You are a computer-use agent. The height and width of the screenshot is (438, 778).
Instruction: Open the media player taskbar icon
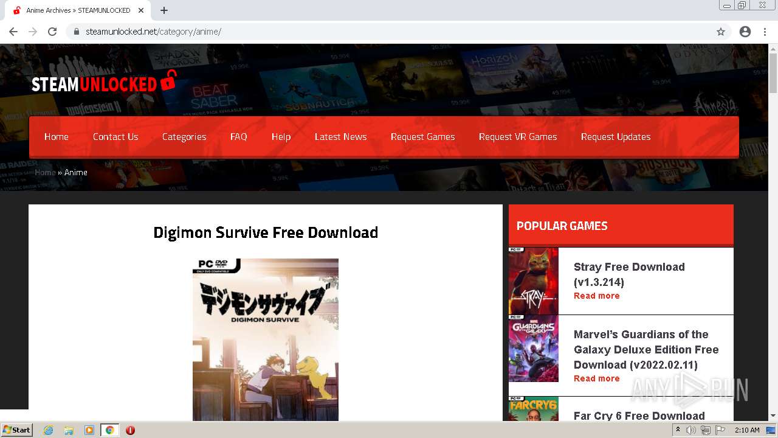tap(89, 430)
